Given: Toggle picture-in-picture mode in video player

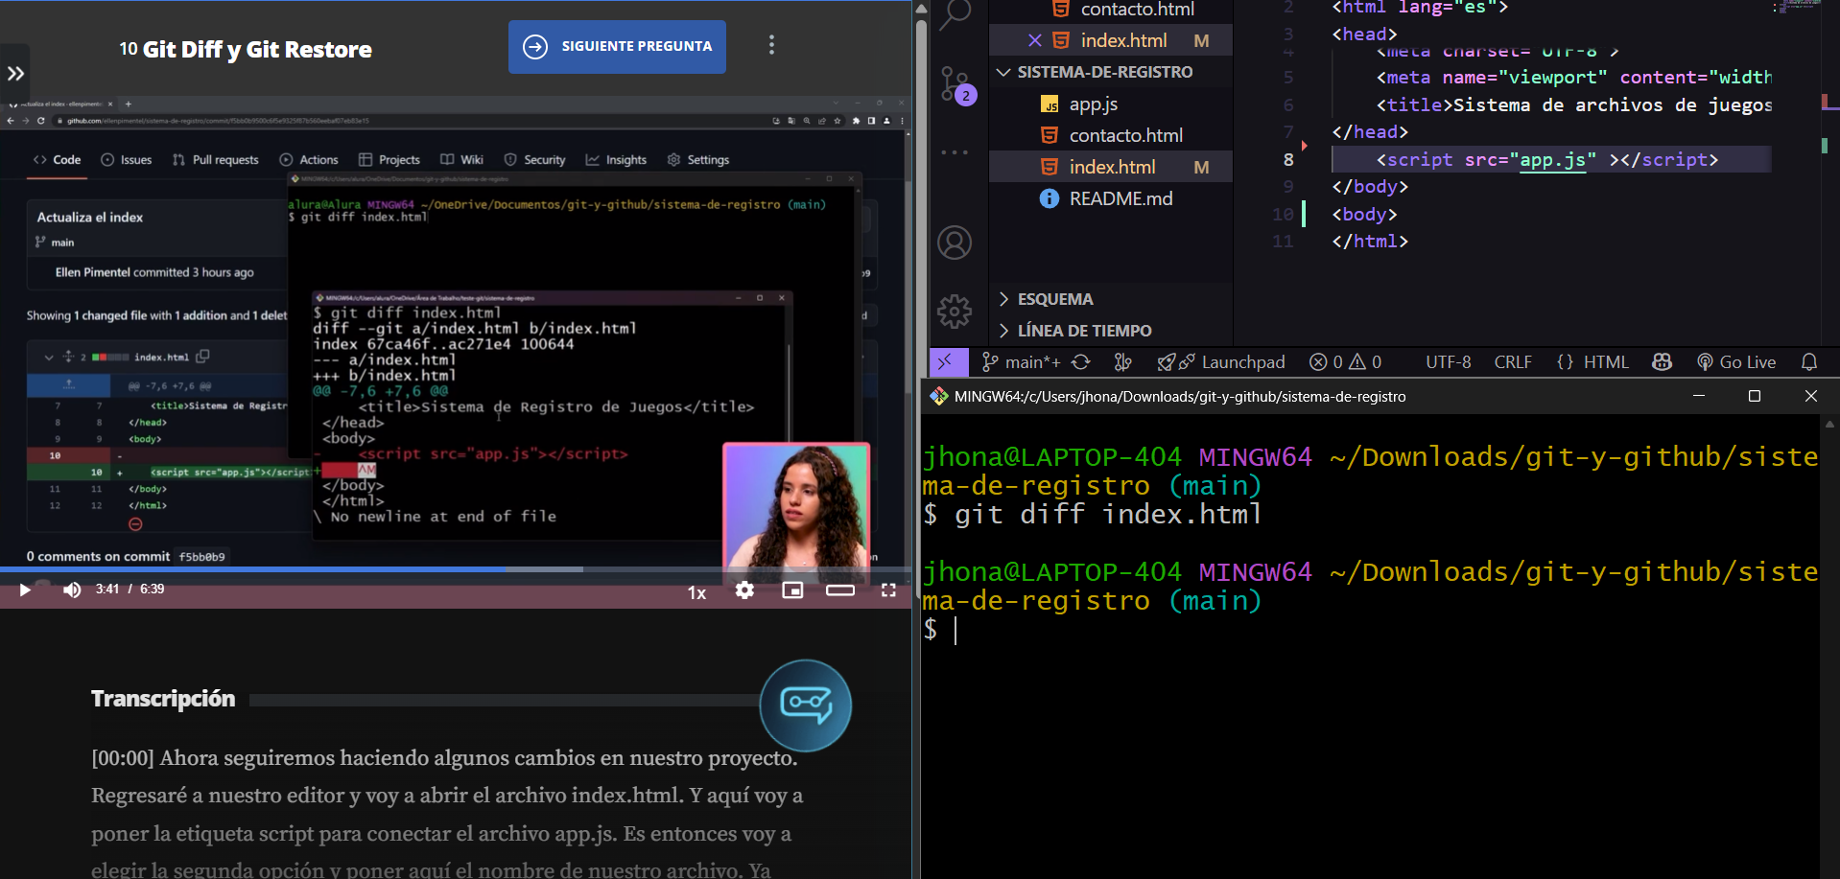Looking at the screenshot, I should click(x=792, y=590).
